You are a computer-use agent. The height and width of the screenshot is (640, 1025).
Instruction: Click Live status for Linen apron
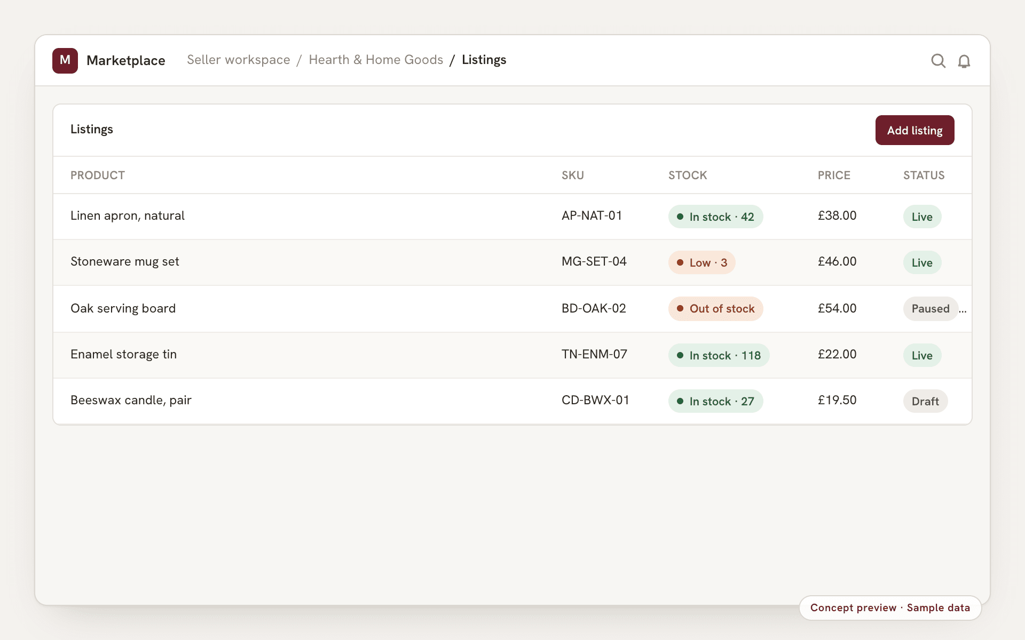tap(922, 217)
